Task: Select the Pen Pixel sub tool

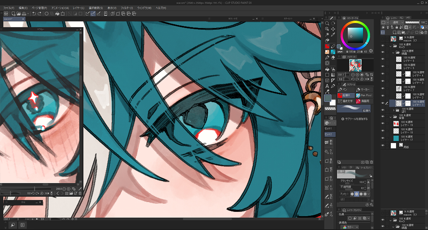Action: tap(364, 96)
